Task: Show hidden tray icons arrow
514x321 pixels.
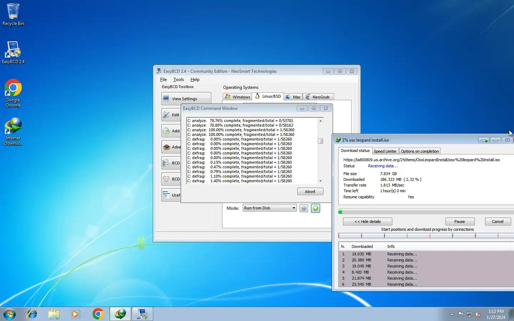Action: point(452,314)
